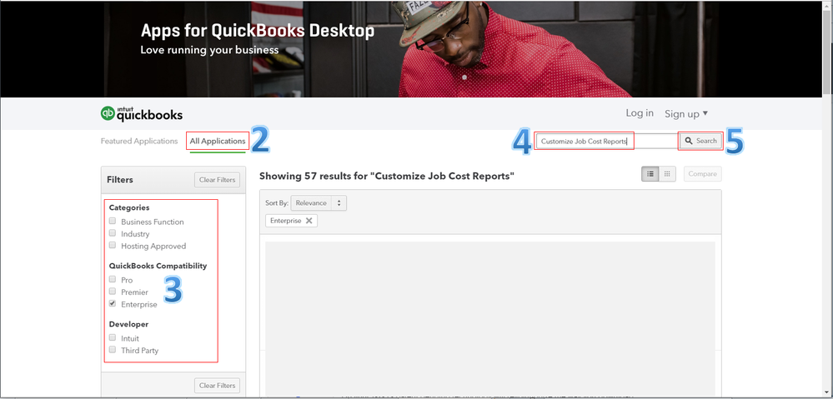The width and height of the screenshot is (833, 399).
Task: Open the Sort By Relevance dropdown
Action: click(319, 203)
